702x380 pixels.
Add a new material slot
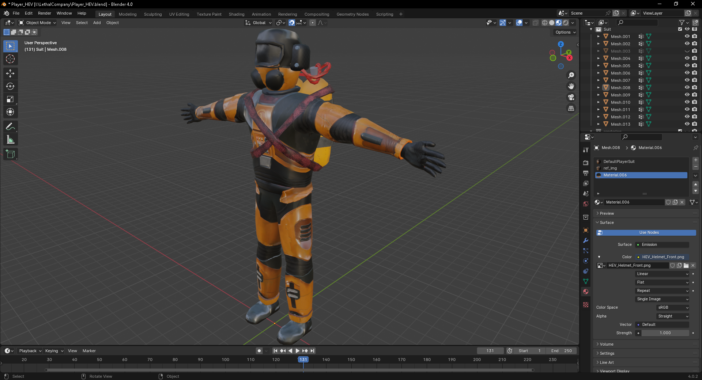click(695, 160)
